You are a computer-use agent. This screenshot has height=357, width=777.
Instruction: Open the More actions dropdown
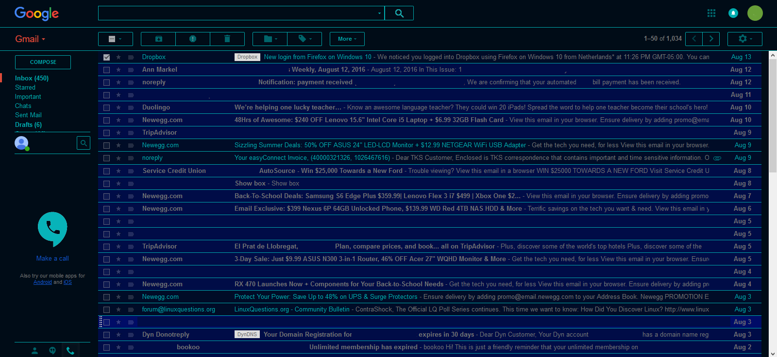(347, 39)
